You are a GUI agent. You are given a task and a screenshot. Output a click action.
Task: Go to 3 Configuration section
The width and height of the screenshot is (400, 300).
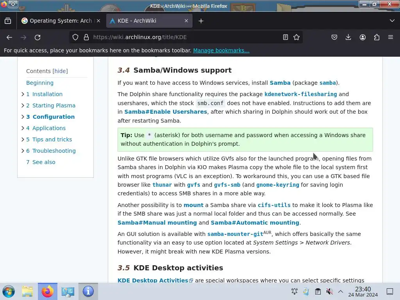pyautogui.click(x=50, y=117)
